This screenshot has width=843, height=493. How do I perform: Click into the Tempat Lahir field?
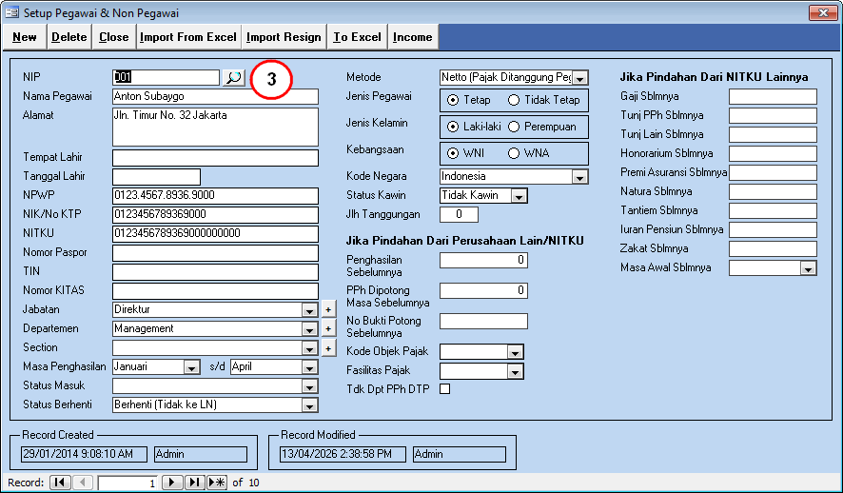coord(215,158)
